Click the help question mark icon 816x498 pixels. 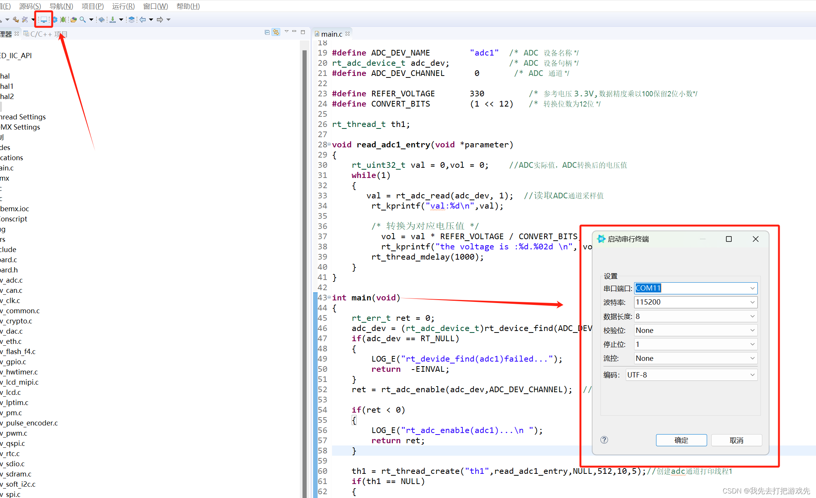pyautogui.click(x=604, y=440)
